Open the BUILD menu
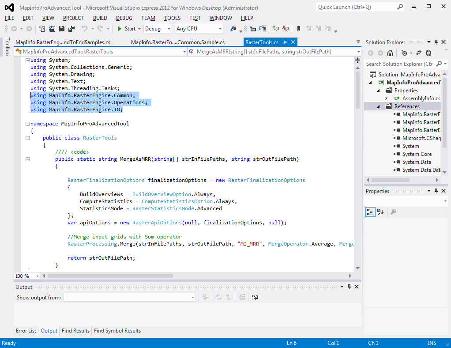Image resolution: width=451 pixels, height=348 pixels. [100, 18]
